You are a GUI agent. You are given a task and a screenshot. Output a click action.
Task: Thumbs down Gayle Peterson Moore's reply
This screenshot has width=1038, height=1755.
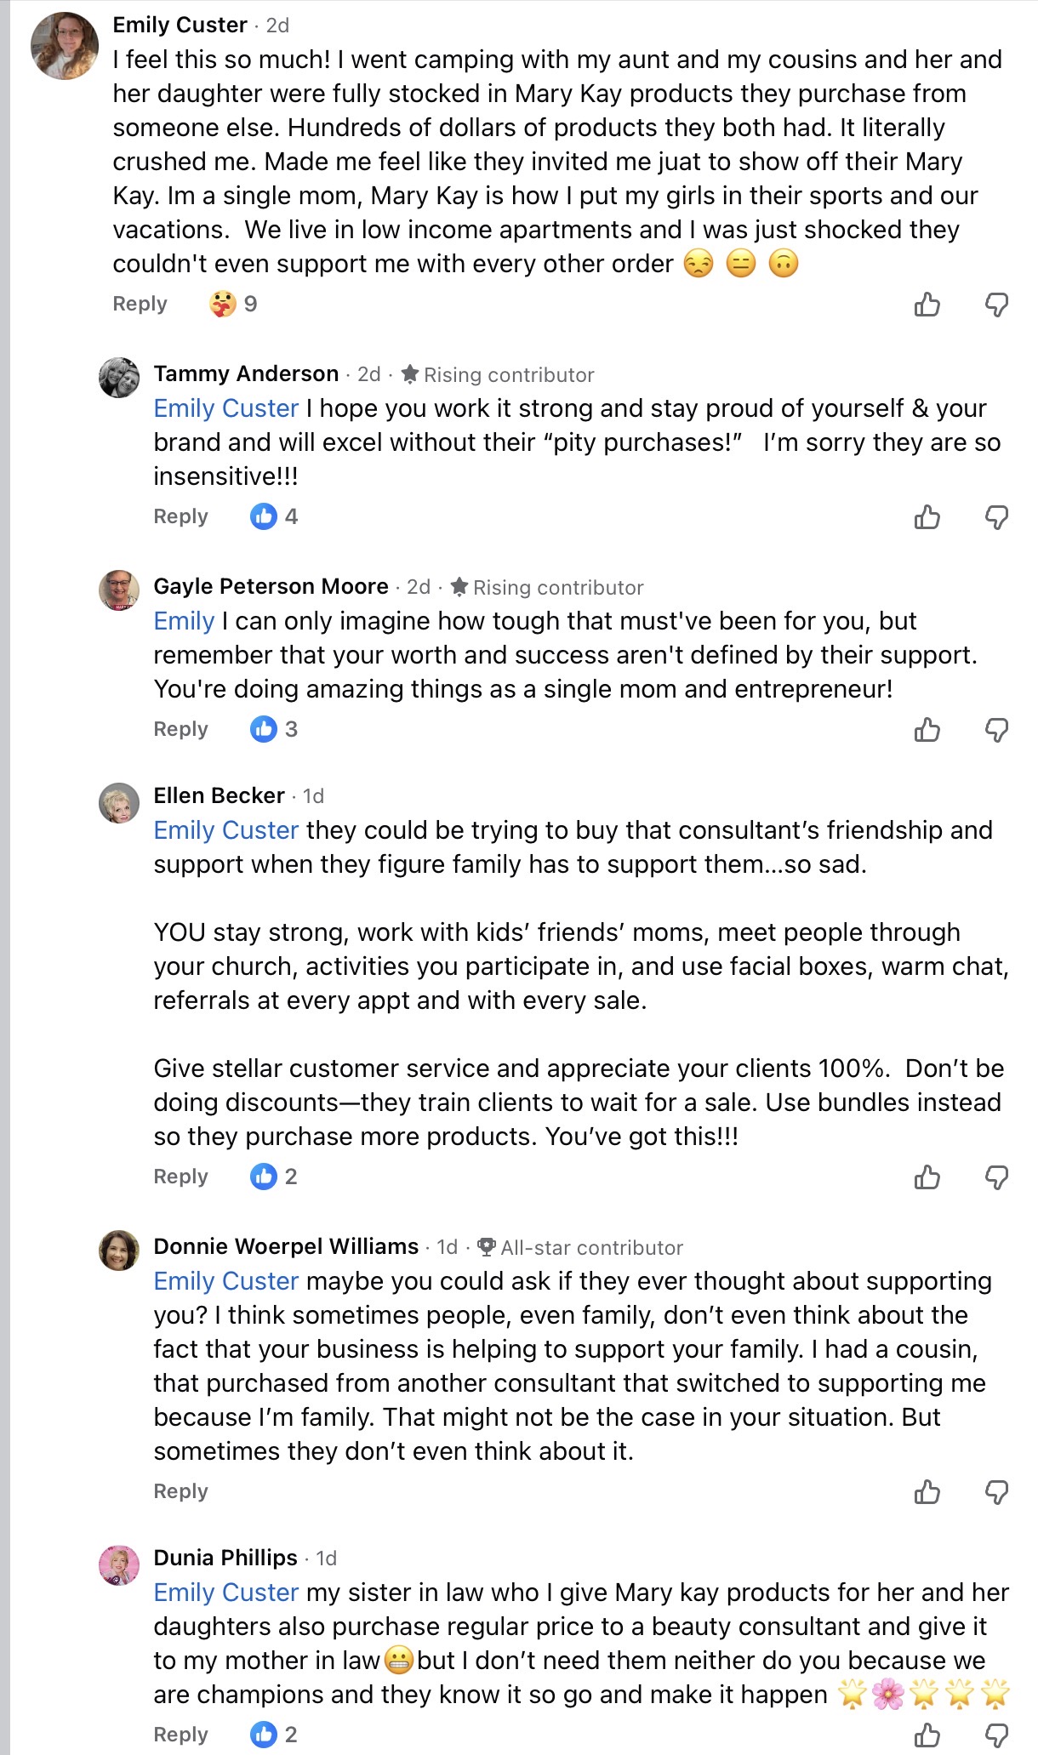tap(996, 729)
